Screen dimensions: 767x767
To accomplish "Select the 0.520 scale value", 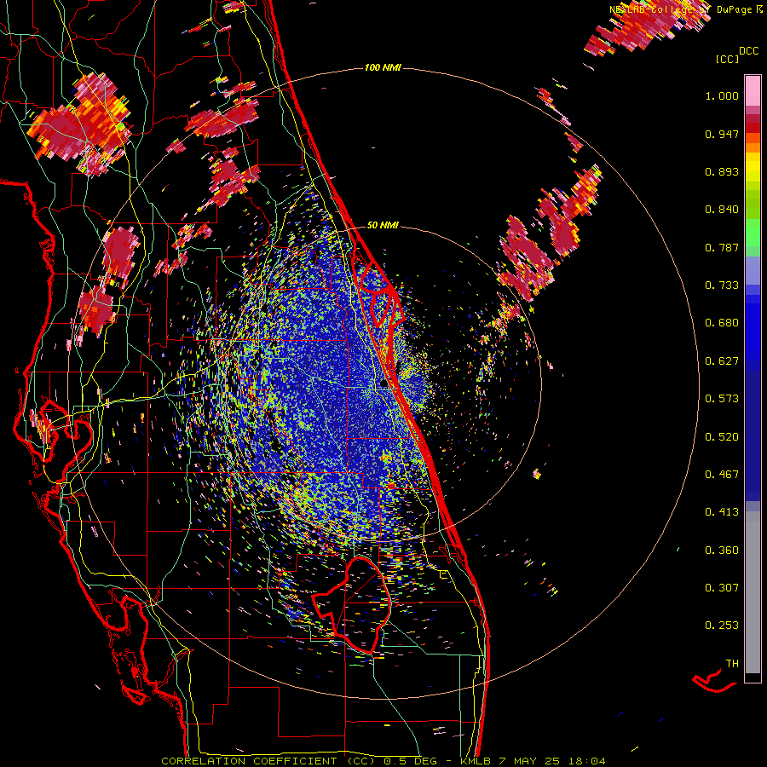I will point(722,437).
